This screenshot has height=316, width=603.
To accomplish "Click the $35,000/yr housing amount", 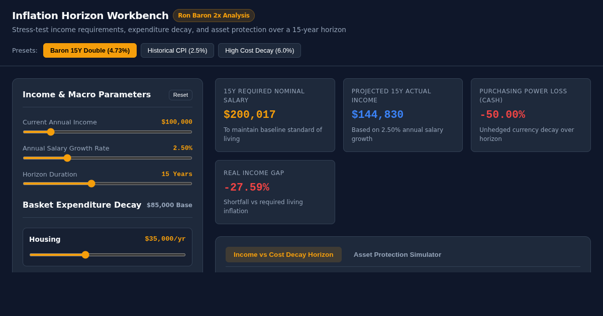I will [165, 239].
